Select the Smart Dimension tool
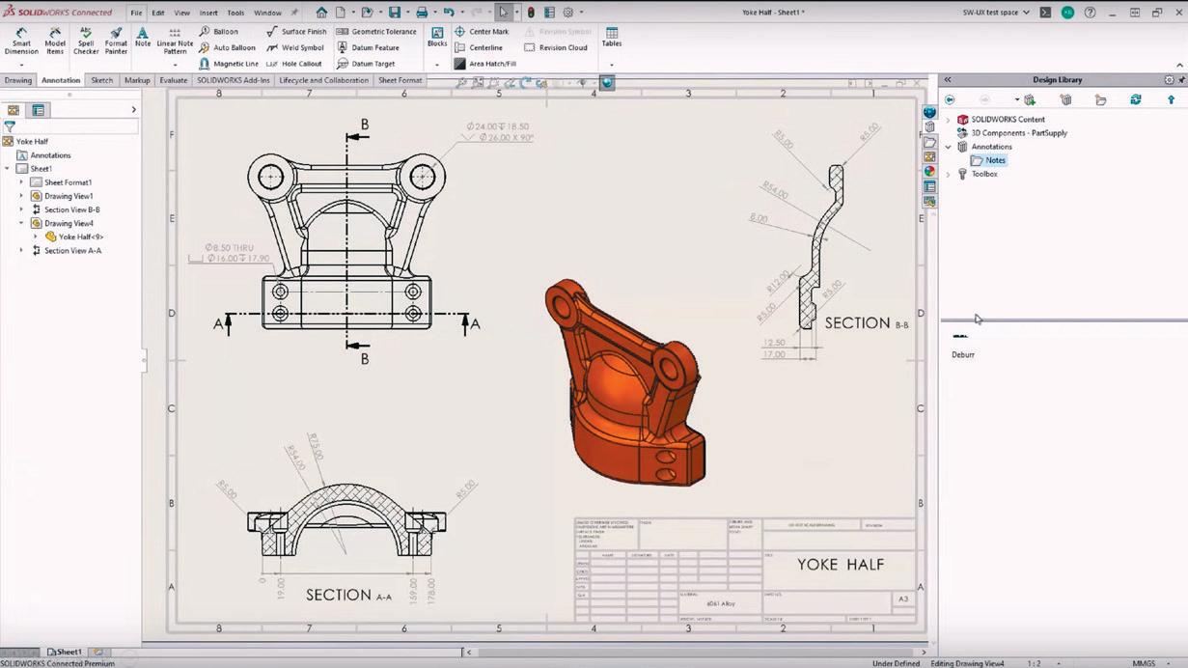The width and height of the screenshot is (1188, 668). pyautogui.click(x=21, y=41)
